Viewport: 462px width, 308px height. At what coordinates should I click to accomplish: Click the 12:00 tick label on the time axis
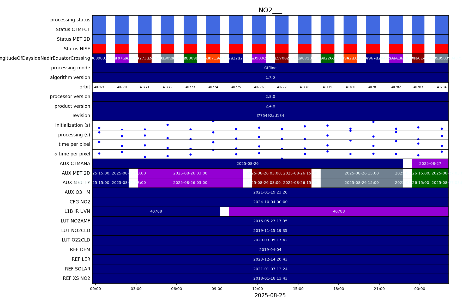click(257, 289)
